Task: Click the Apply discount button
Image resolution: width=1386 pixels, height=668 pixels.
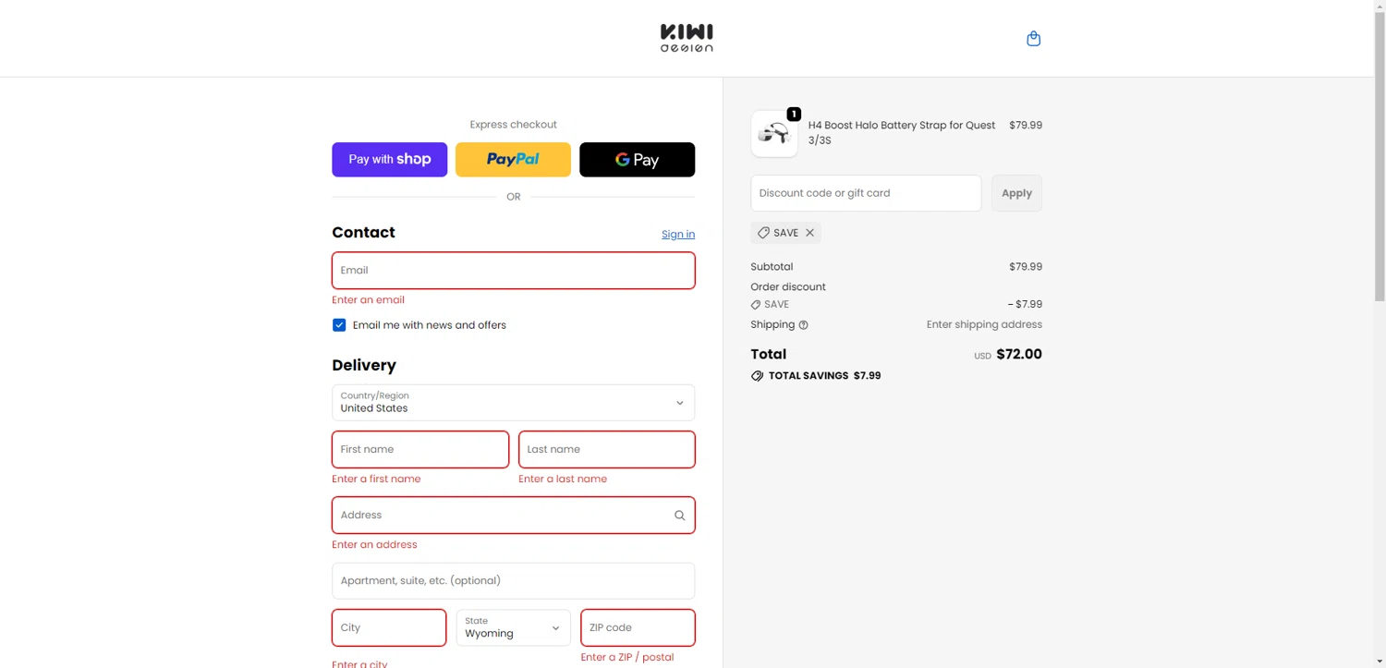Action: coord(1016,193)
